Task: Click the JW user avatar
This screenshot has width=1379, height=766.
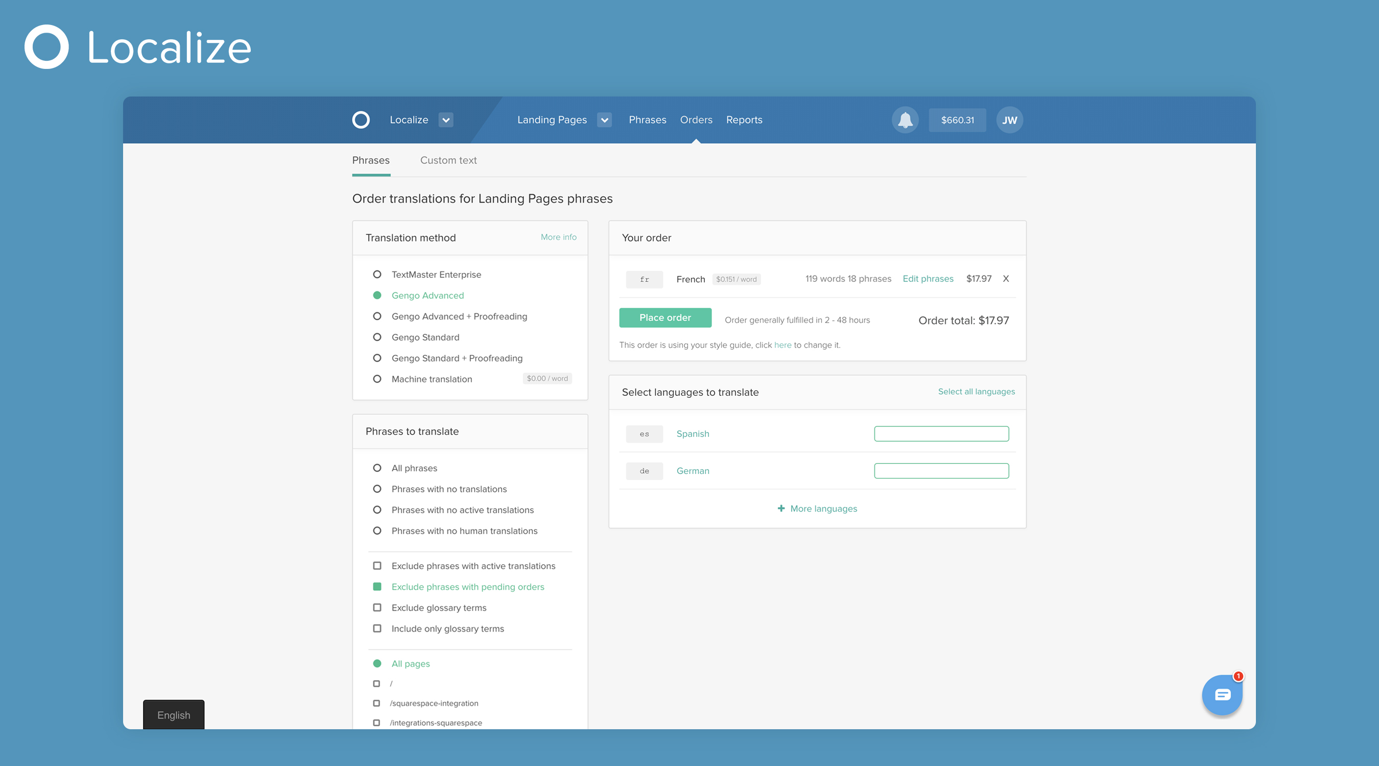Action: click(1009, 120)
